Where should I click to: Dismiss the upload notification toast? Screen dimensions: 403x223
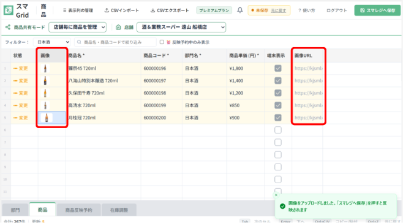pos(276,195)
